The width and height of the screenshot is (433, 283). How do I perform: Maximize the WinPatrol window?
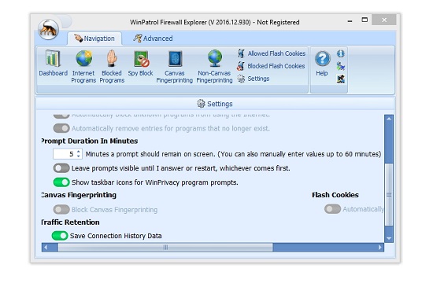point(365,20)
